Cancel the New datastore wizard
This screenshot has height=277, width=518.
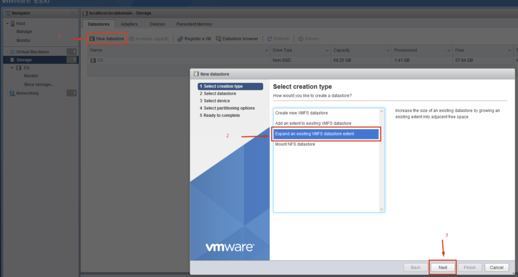click(496, 267)
